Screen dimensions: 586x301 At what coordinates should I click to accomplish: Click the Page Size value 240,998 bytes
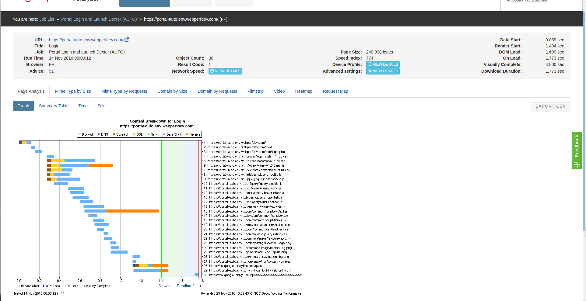click(x=379, y=52)
